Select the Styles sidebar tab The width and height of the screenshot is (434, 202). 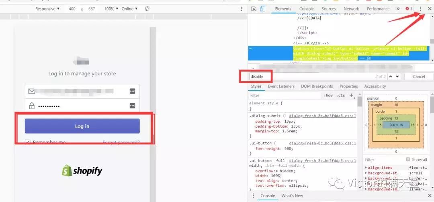click(x=256, y=86)
